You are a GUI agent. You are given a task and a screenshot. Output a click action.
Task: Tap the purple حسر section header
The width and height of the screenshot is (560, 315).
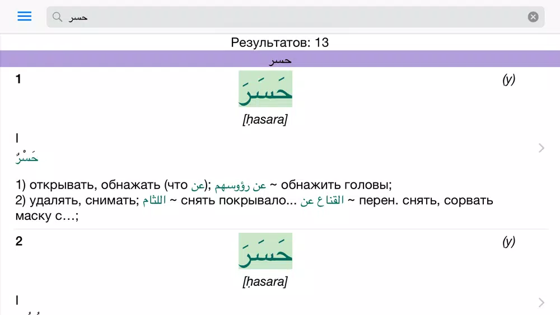[x=280, y=59]
